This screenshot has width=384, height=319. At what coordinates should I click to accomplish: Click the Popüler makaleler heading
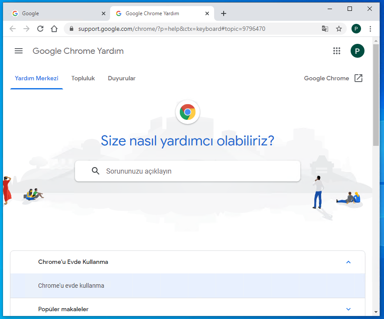pyautogui.click(x=63, y=309)
